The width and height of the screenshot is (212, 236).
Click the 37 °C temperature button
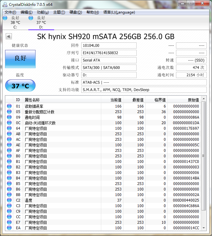pos(20,86)
